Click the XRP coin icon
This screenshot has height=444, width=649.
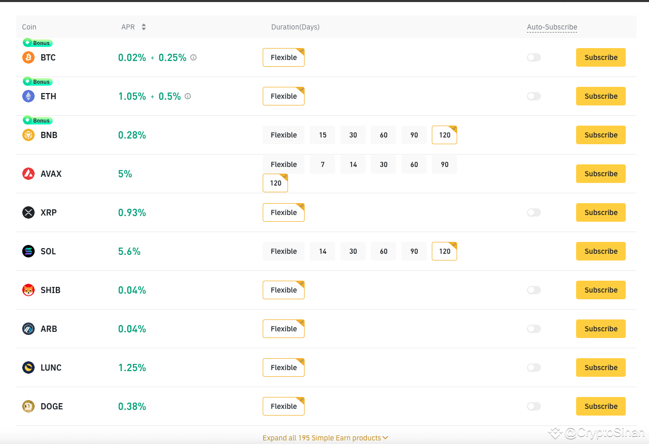(28, 212)
